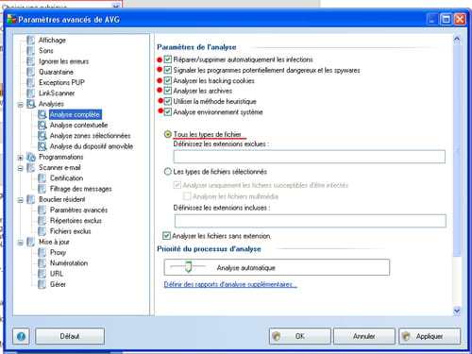Click the Analyse du dispositif amovible icon

tap(42, 146)
